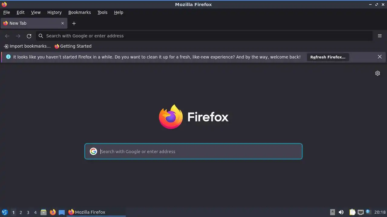This screenshot has height=217, width=387.
Task: Reload the current page
Action: (x=29, y=36)
